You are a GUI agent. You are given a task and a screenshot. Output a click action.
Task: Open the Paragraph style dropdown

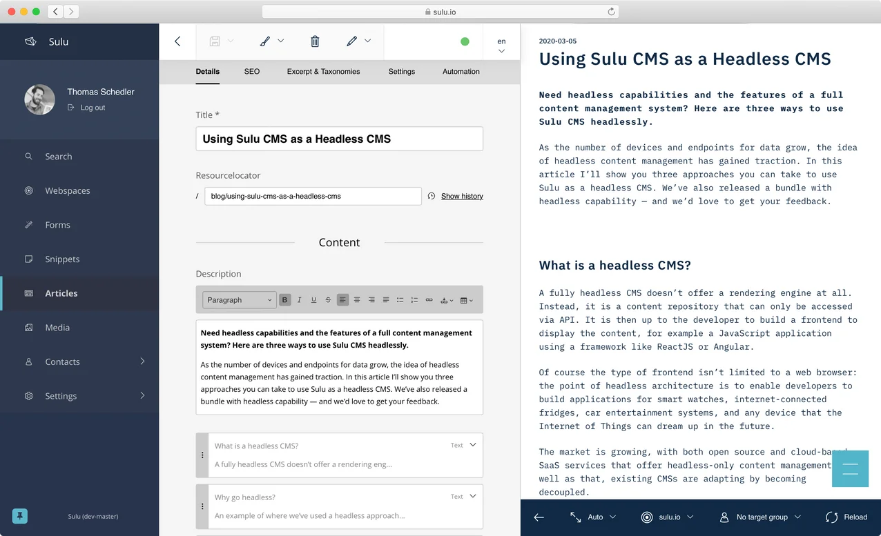(239, 300)
